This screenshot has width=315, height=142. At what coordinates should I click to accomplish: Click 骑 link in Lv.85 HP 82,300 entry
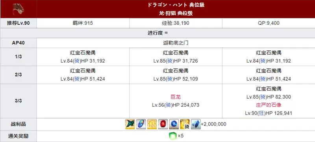coord(262,97)
